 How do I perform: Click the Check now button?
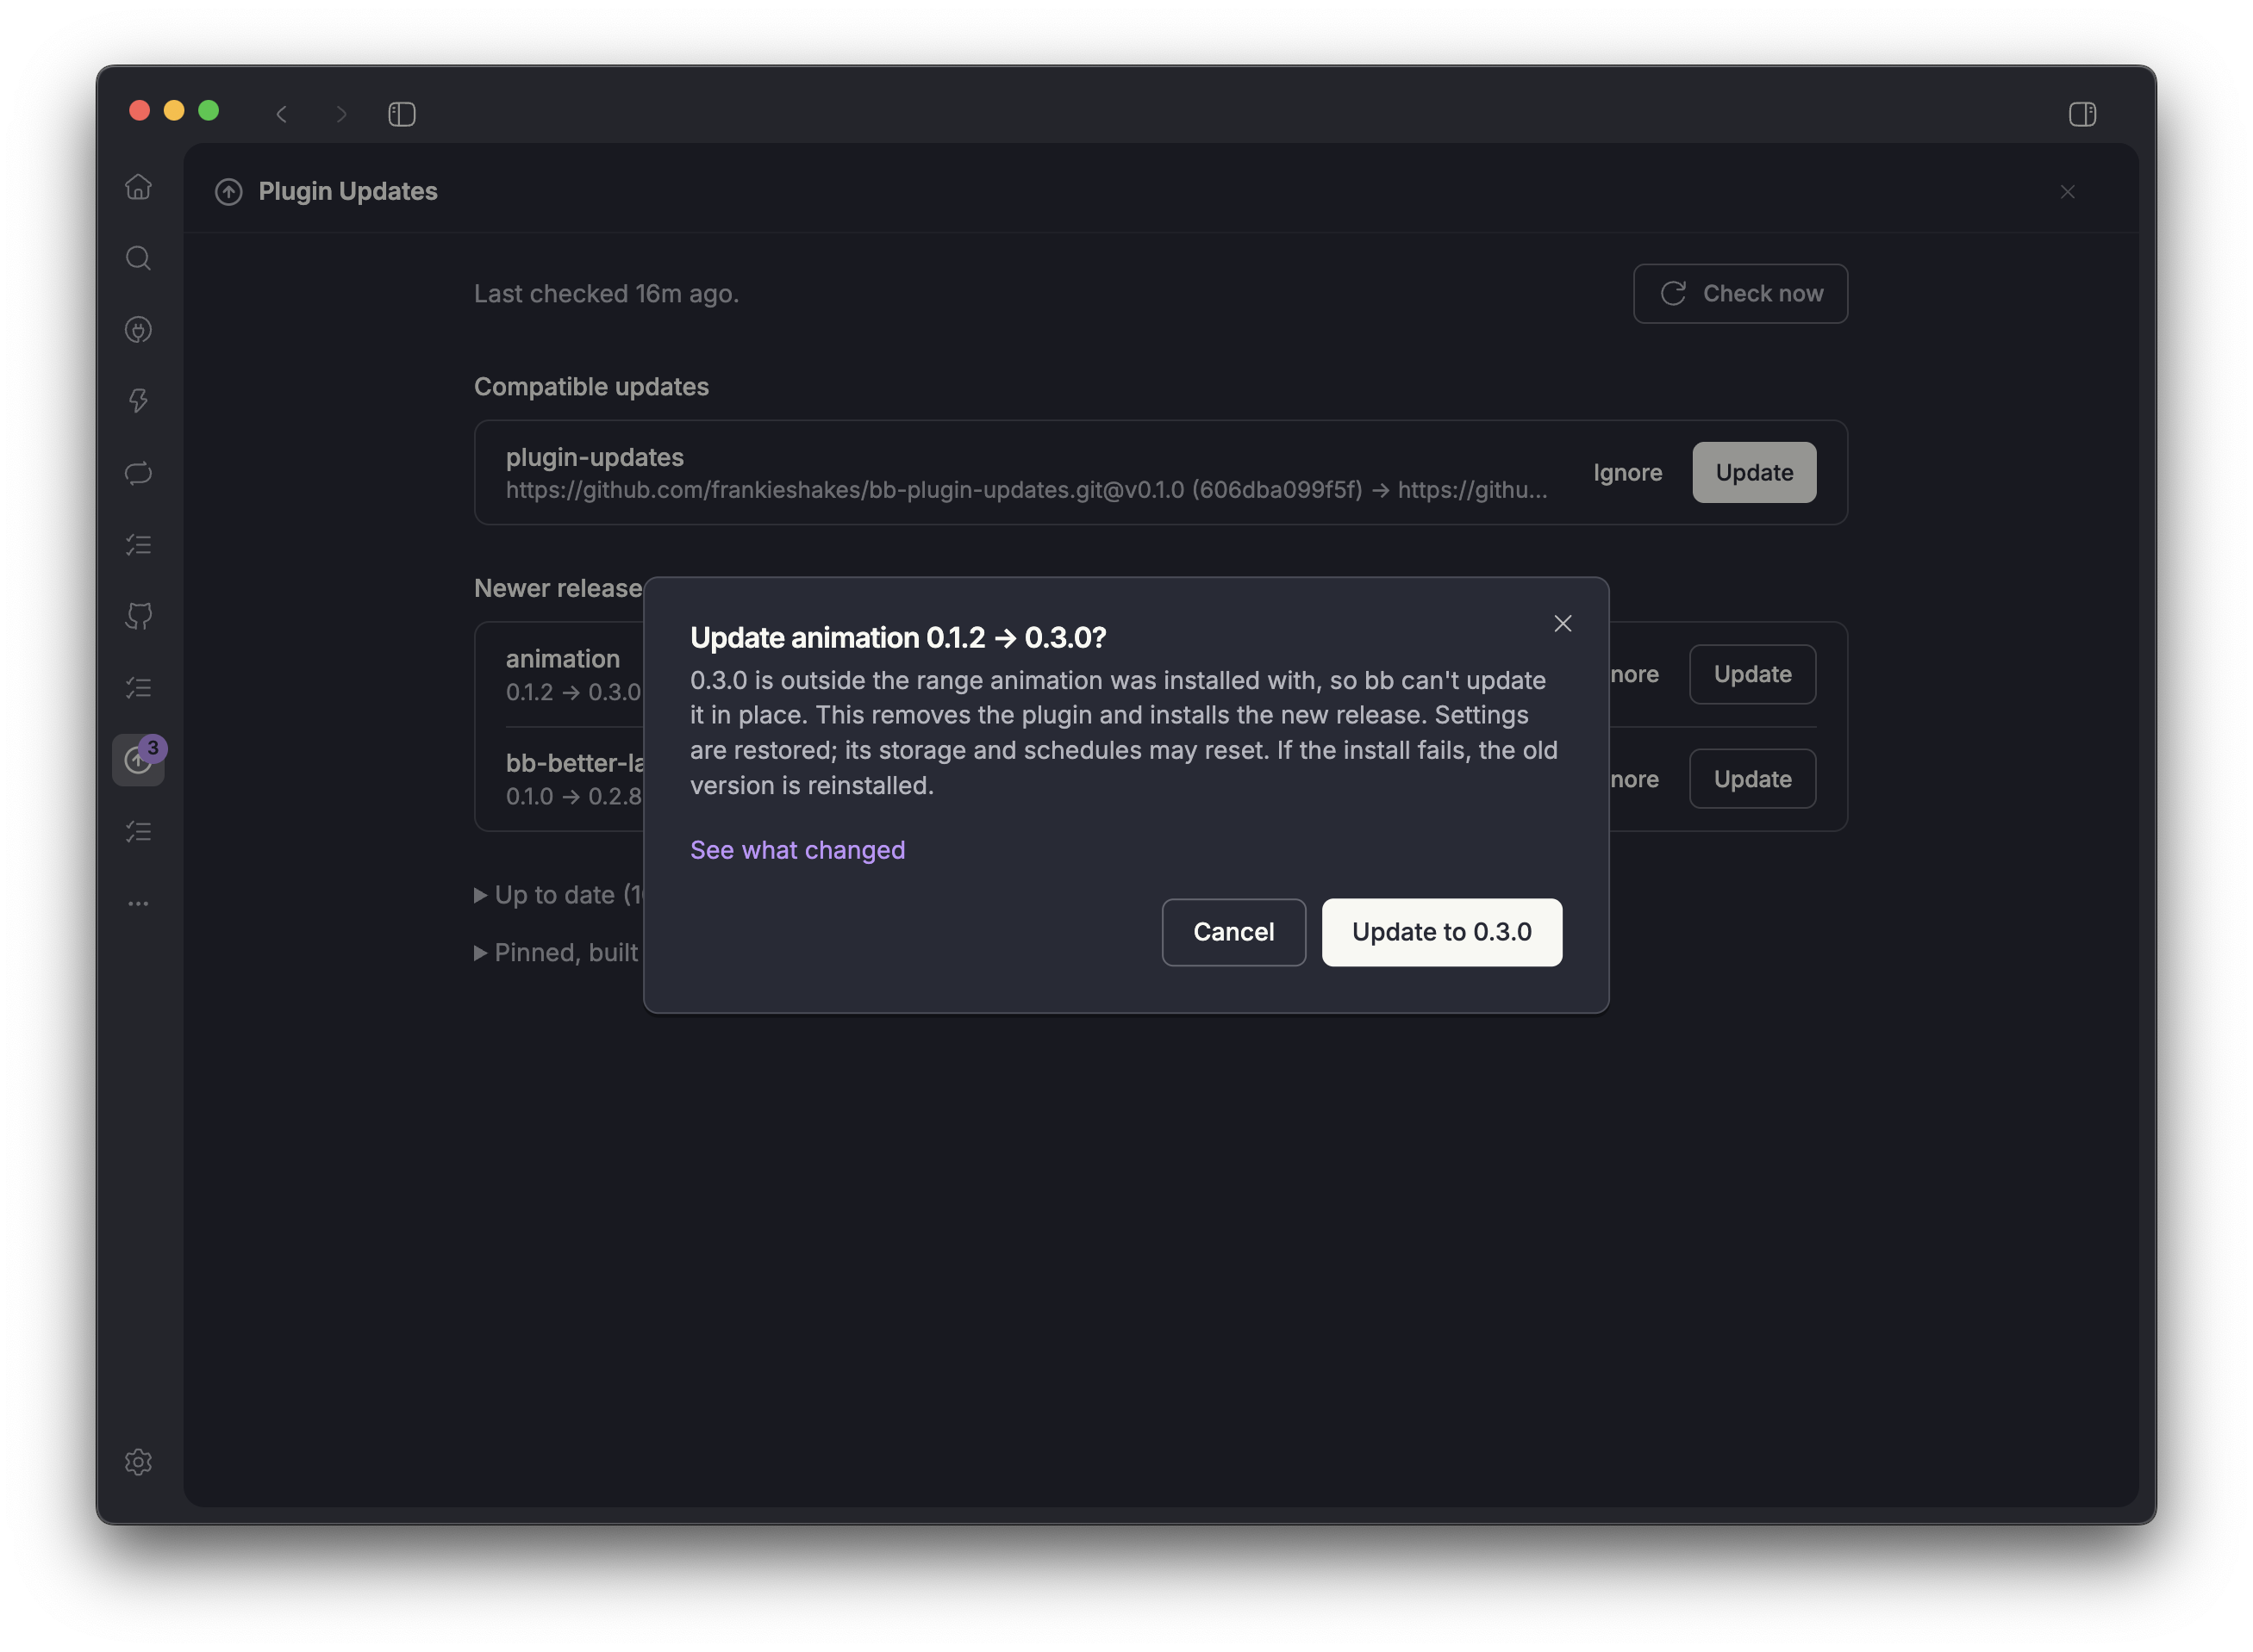tap(1740, 294)
